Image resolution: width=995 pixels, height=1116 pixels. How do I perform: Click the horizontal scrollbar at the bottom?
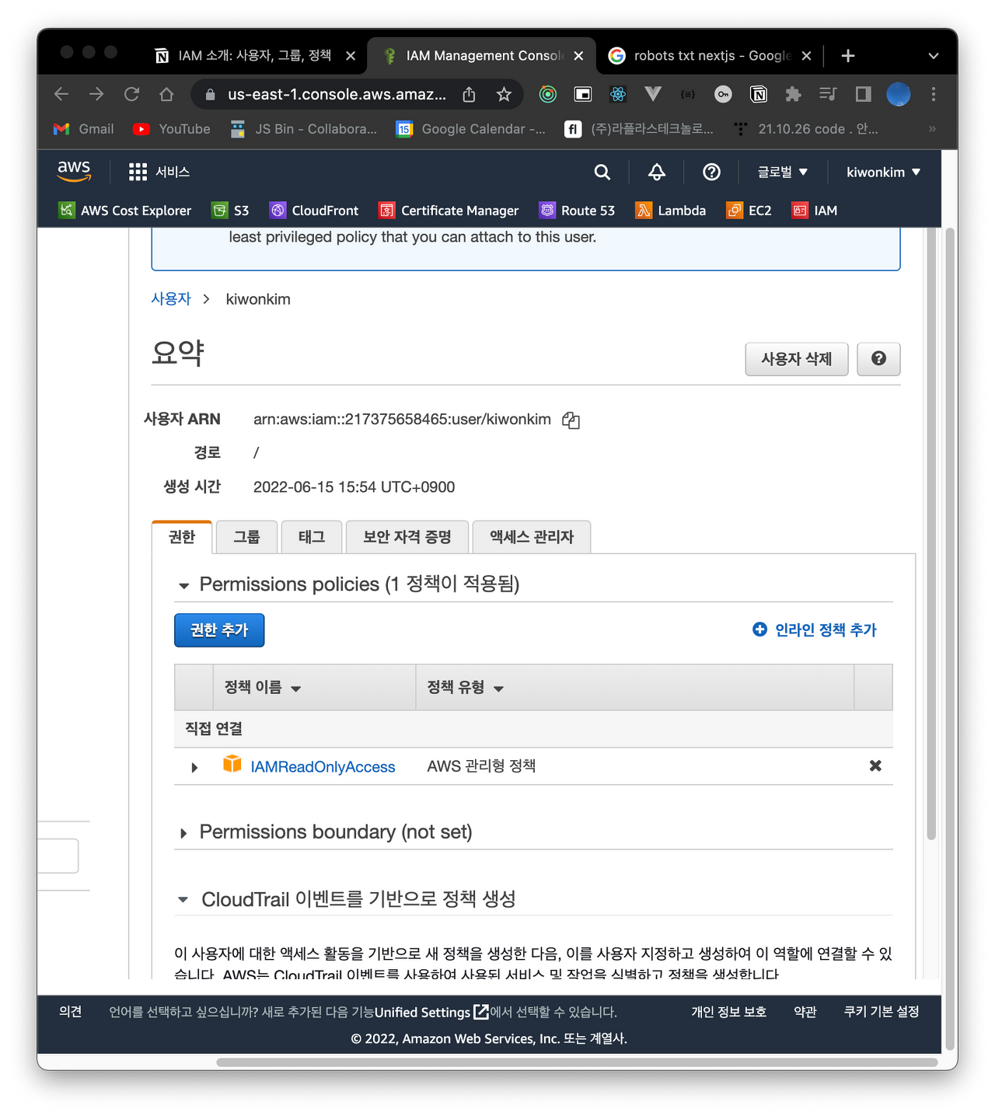pyautogui.click(x=577, y=1062)
